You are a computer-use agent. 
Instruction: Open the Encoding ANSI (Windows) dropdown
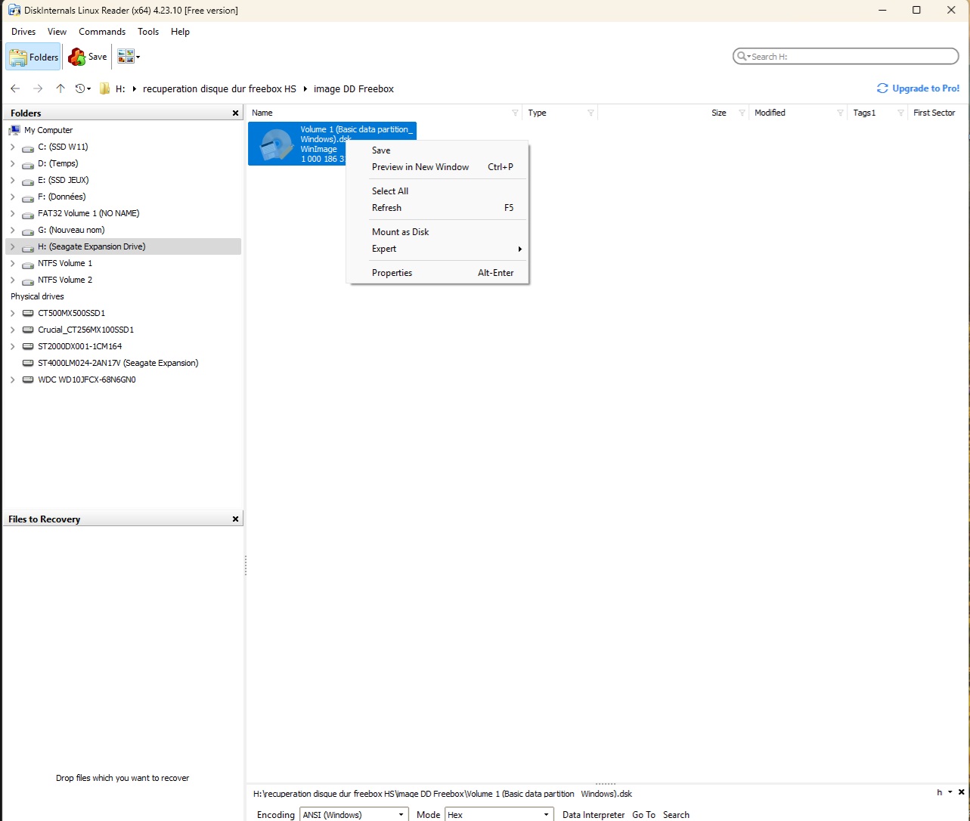(x=354, y=814)
